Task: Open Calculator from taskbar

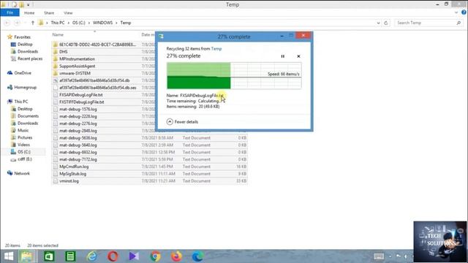Action: (x=70, y=256)
